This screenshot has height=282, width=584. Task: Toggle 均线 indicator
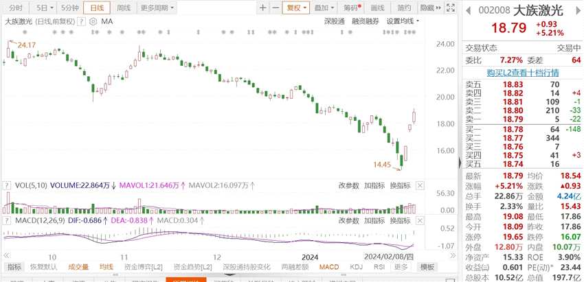pos(106,267)
